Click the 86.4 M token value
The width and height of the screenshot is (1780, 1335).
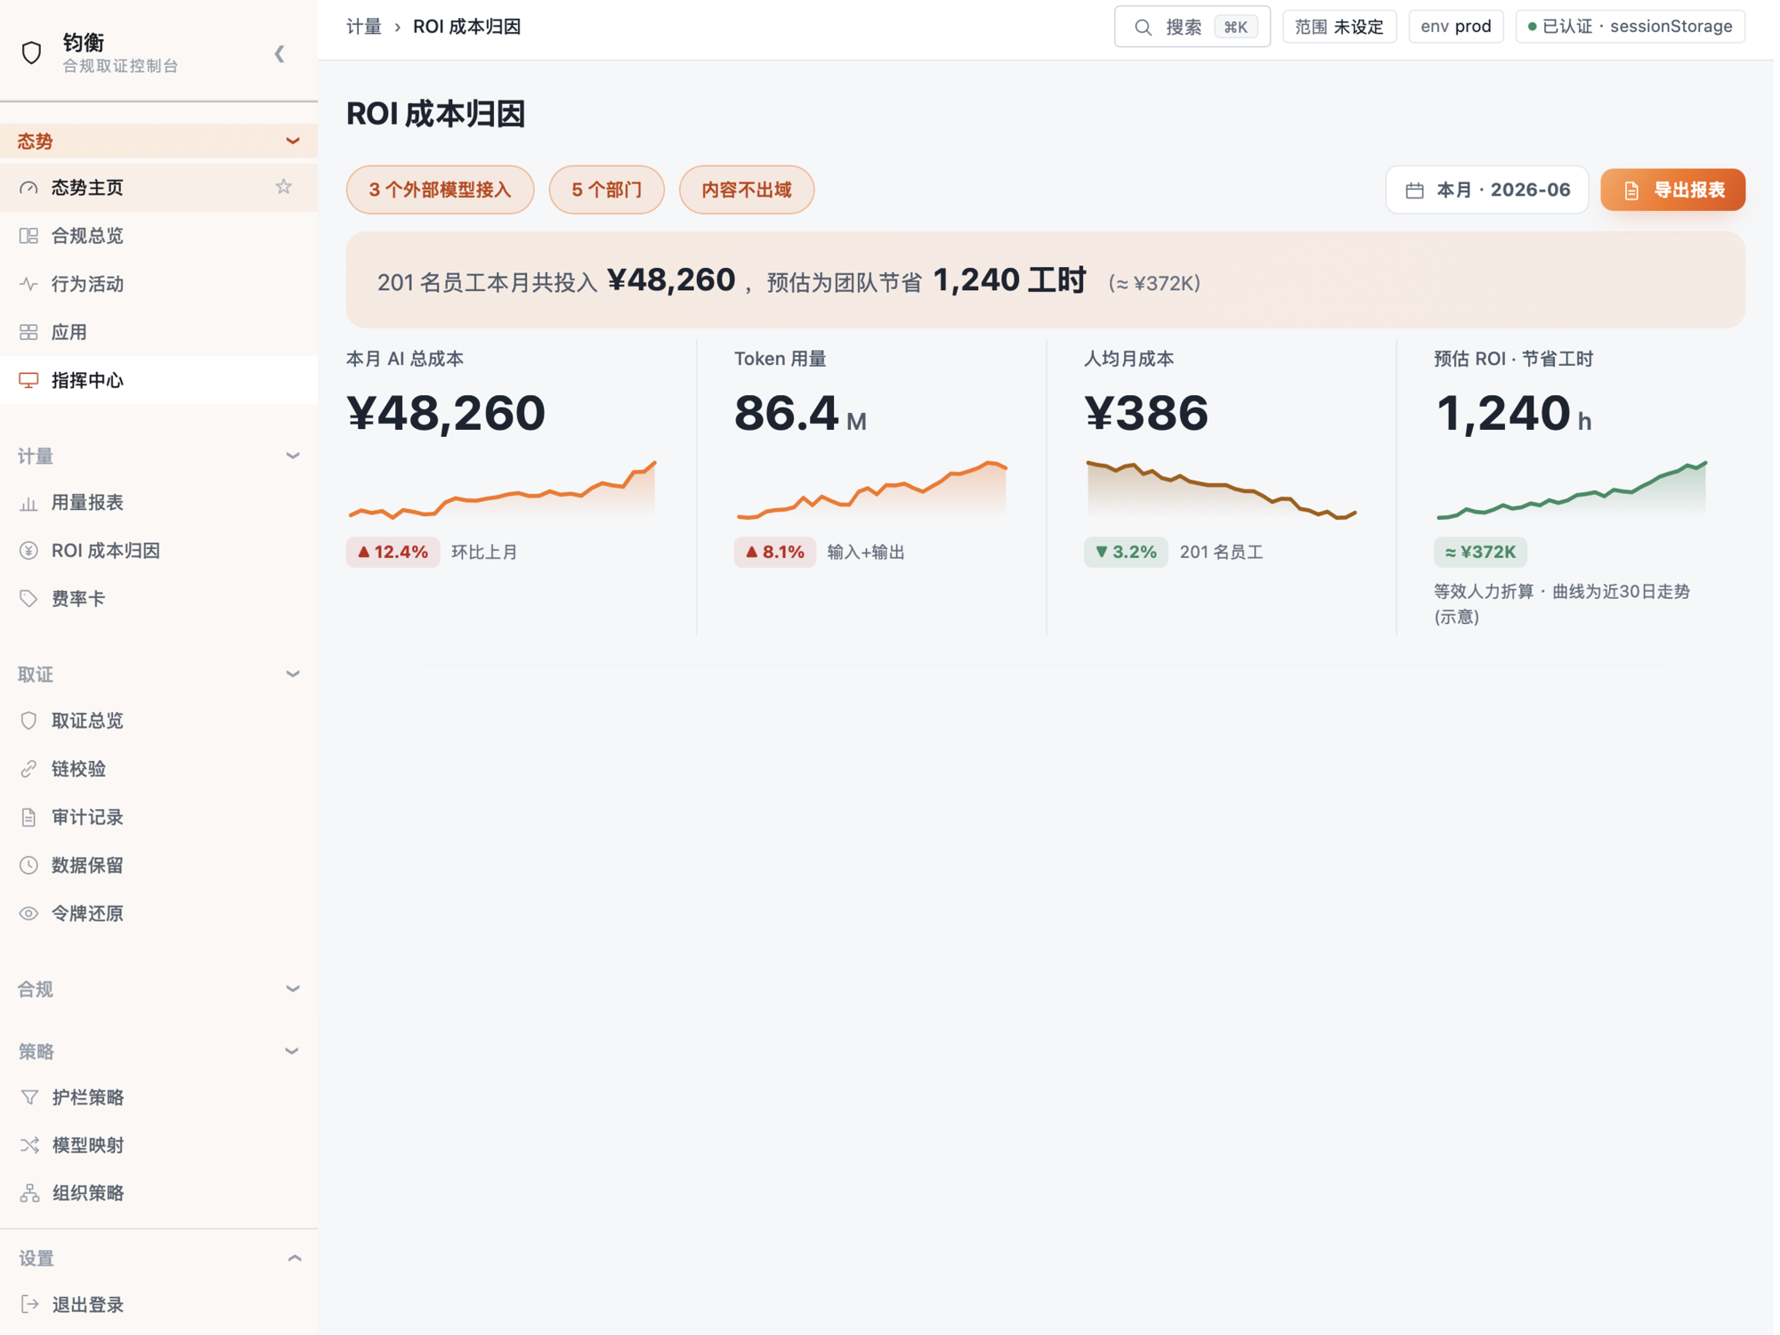pos(801,414)
